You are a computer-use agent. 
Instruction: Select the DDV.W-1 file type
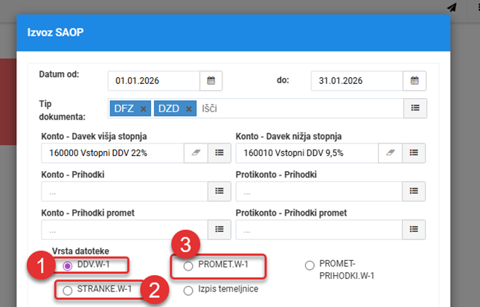click(67, 266)
